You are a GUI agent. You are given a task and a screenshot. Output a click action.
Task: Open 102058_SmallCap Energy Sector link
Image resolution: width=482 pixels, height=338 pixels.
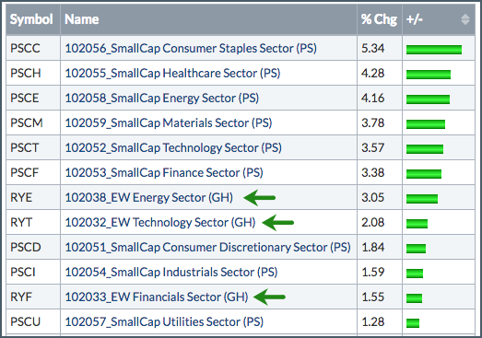coord(161,99)
